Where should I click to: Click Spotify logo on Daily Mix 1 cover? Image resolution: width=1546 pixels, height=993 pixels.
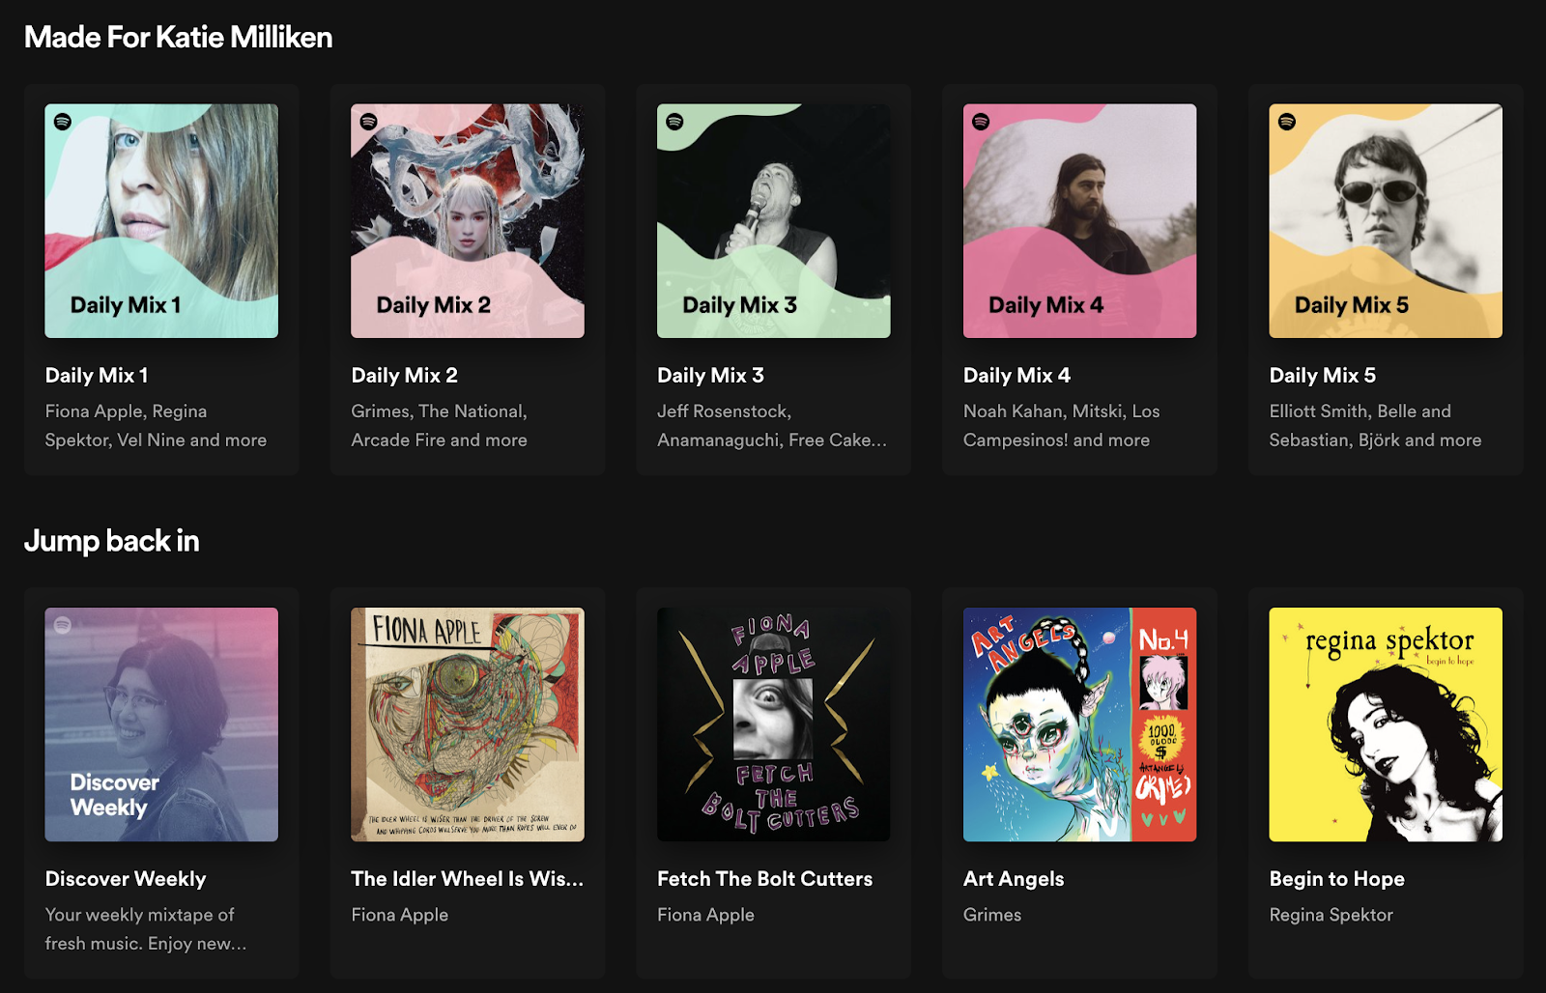pos(63,122)
